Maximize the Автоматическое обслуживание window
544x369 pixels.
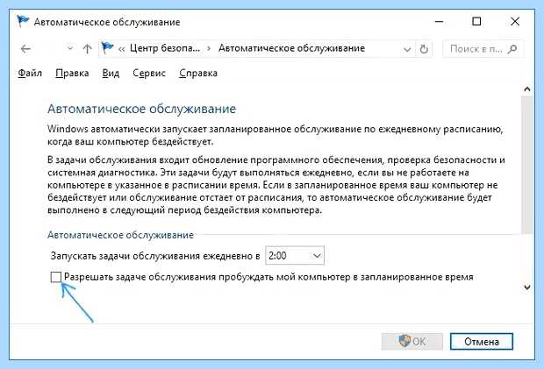[x=476, y=22]
